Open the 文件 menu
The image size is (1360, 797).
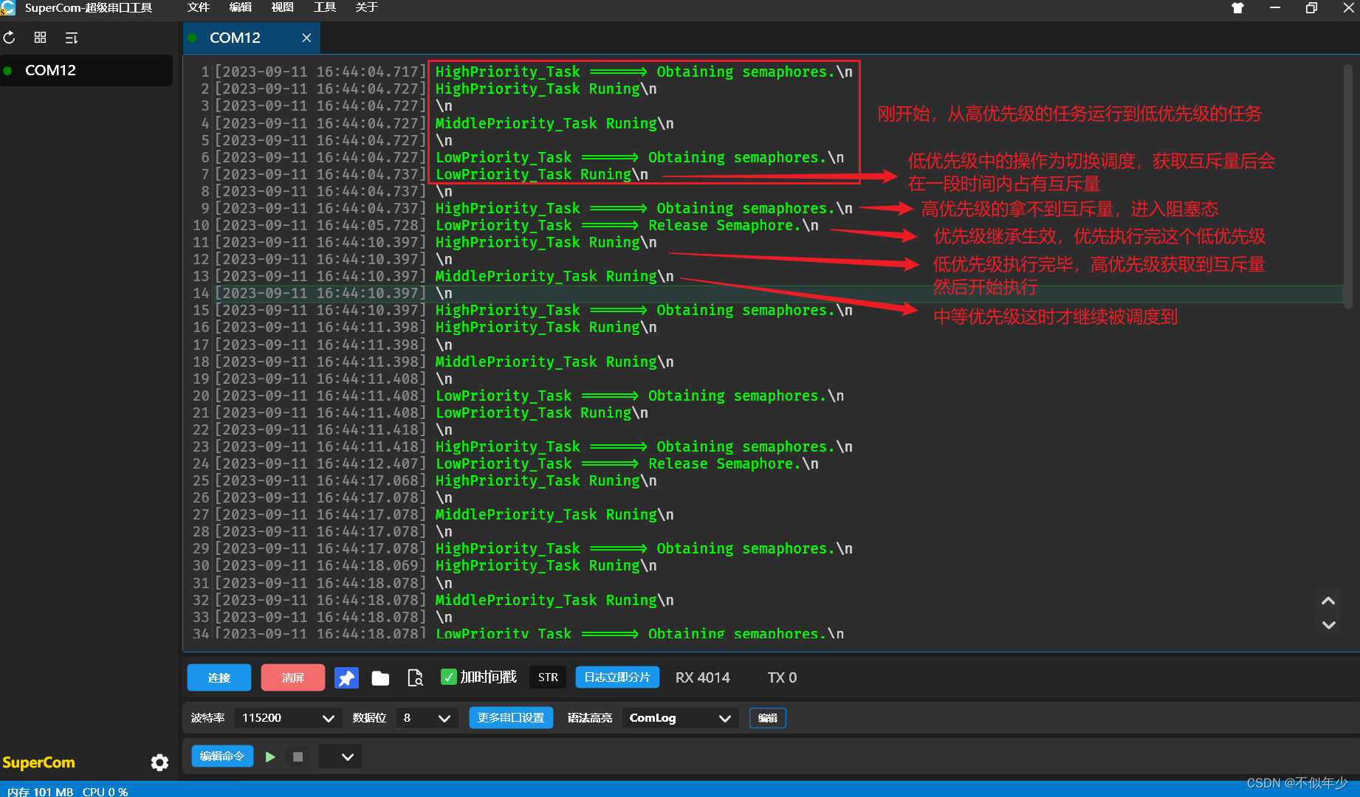(x=199, y=7)
